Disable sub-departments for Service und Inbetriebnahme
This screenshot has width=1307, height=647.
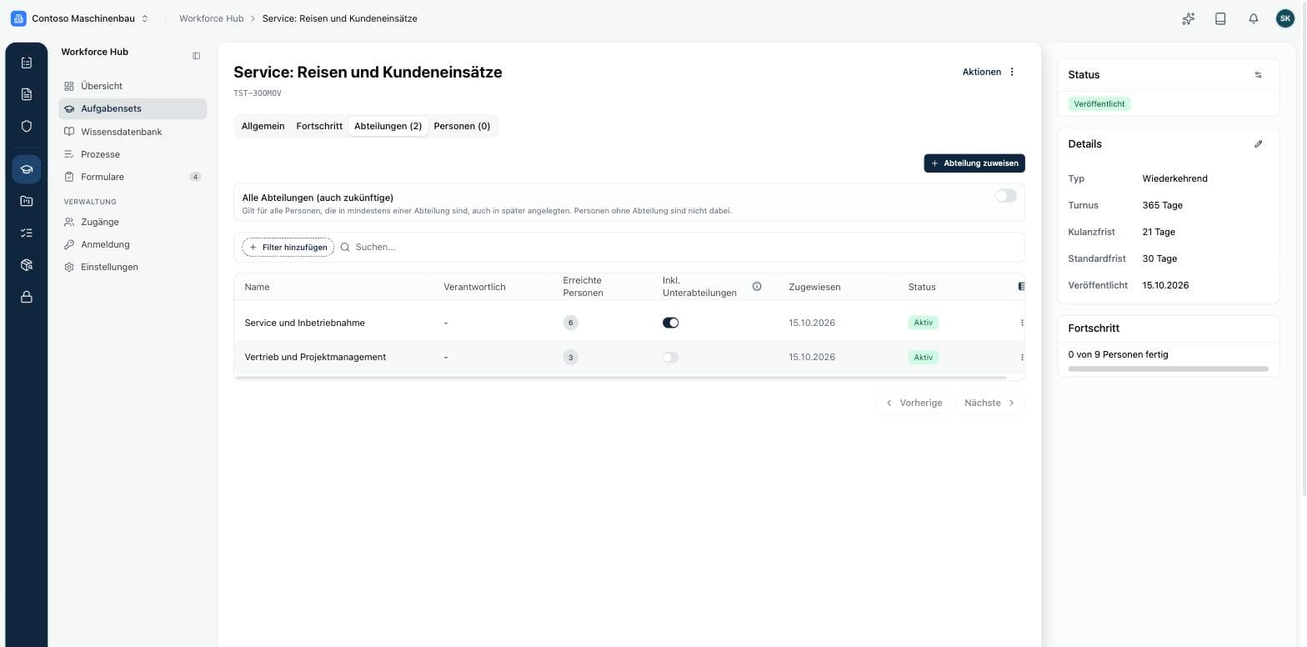click(x=671, y=323)
